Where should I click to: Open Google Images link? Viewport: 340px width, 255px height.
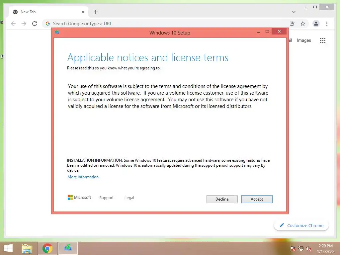point(304,40)
